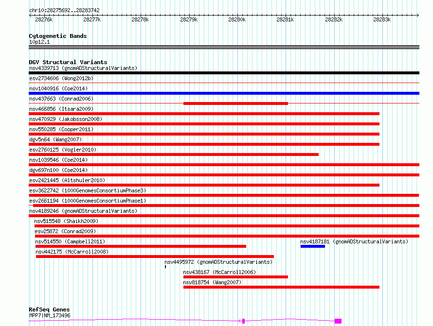Select the 10p12.1 band label
The width and height of the screenshot is (433, 326).
click(39, 42)
